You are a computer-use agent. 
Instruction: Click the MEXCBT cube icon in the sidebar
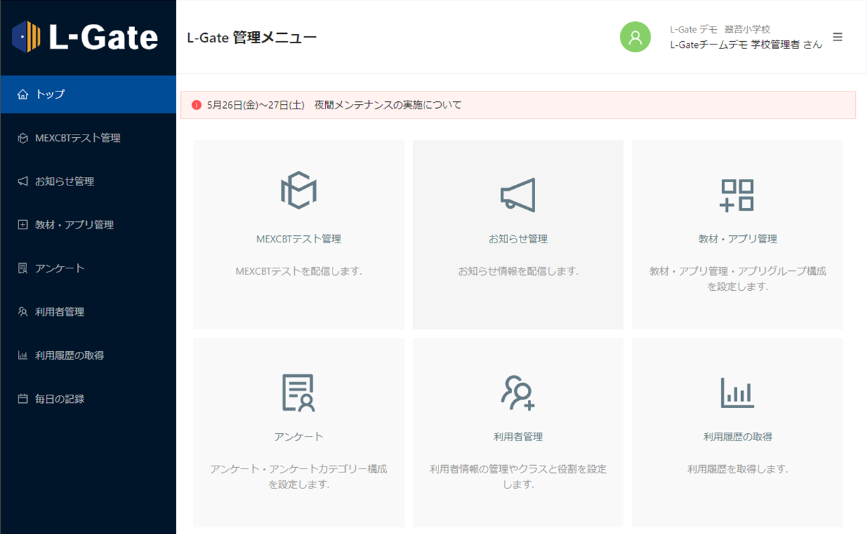[x=22, y=138]
